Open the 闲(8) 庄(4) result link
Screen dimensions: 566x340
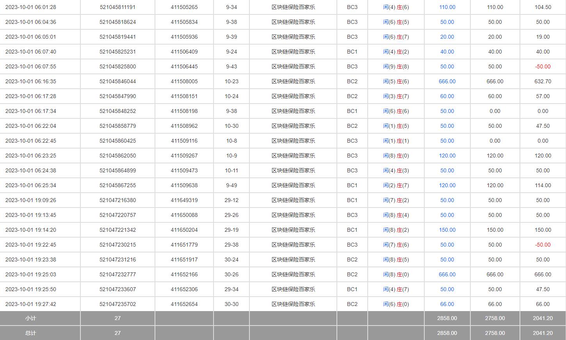pos(396,215)
